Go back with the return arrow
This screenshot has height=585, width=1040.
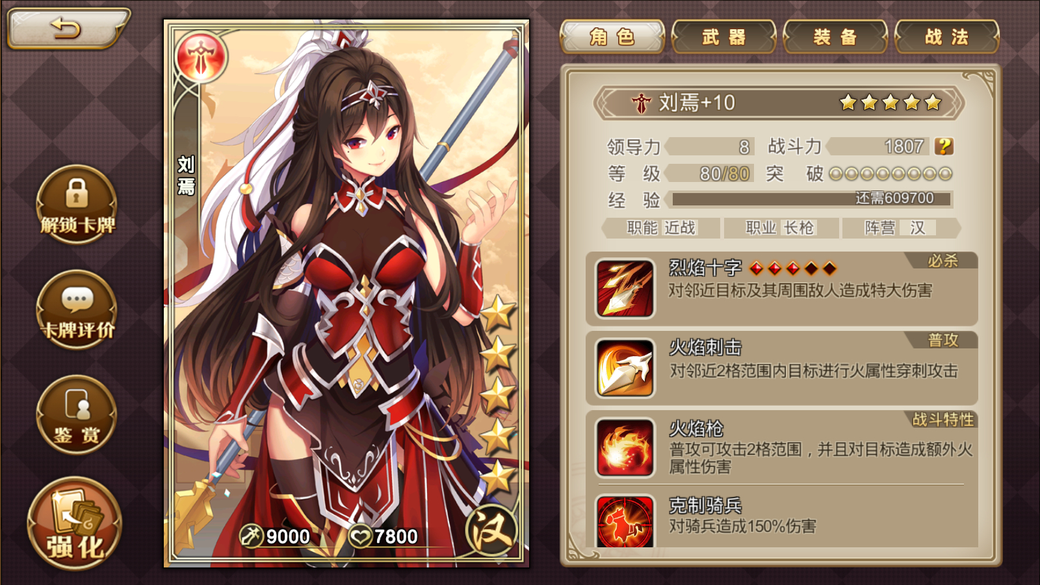[67, 28]
